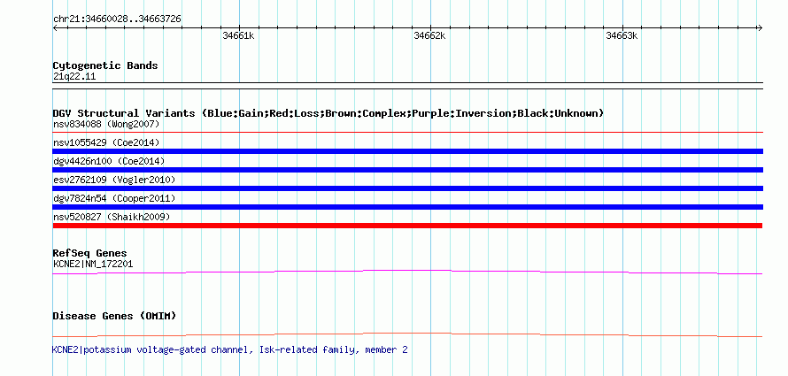Select the nsv1055429 (Coe2014) variant label
Image resolution: width=788 pixels, height=376 pixels.
pos(106,142)
